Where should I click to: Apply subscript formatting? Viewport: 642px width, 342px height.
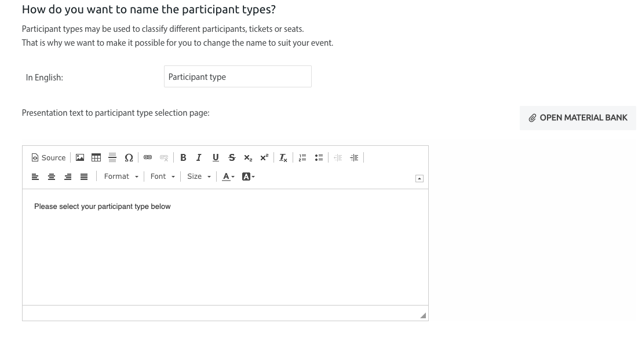coord(248,157)
